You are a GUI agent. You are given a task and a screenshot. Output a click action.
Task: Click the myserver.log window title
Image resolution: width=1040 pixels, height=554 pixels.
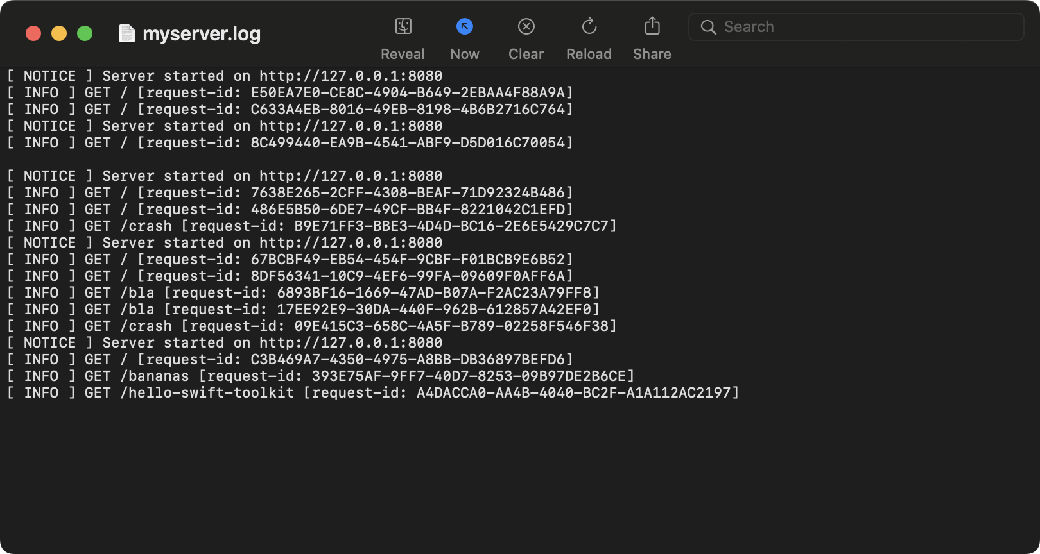pyautogui.click(x=202, y=33)
